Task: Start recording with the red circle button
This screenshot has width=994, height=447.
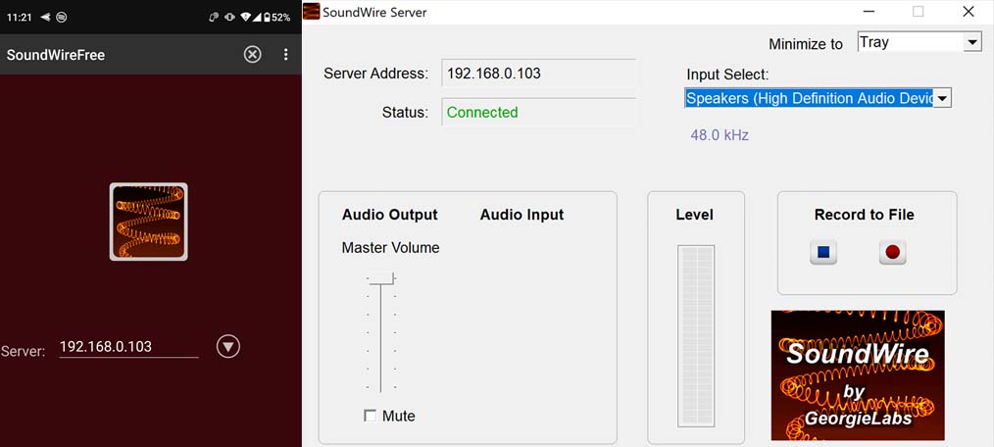Action: [893, 252]
